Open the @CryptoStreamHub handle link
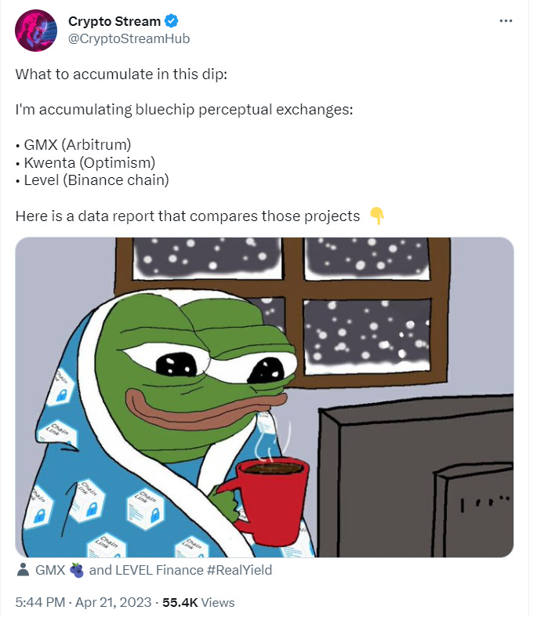This screenshot has height=617, width=537. [129, 38]
